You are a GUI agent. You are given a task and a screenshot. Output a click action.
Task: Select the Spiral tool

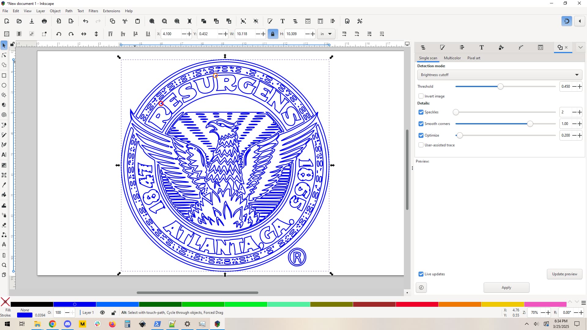point(4,115)
